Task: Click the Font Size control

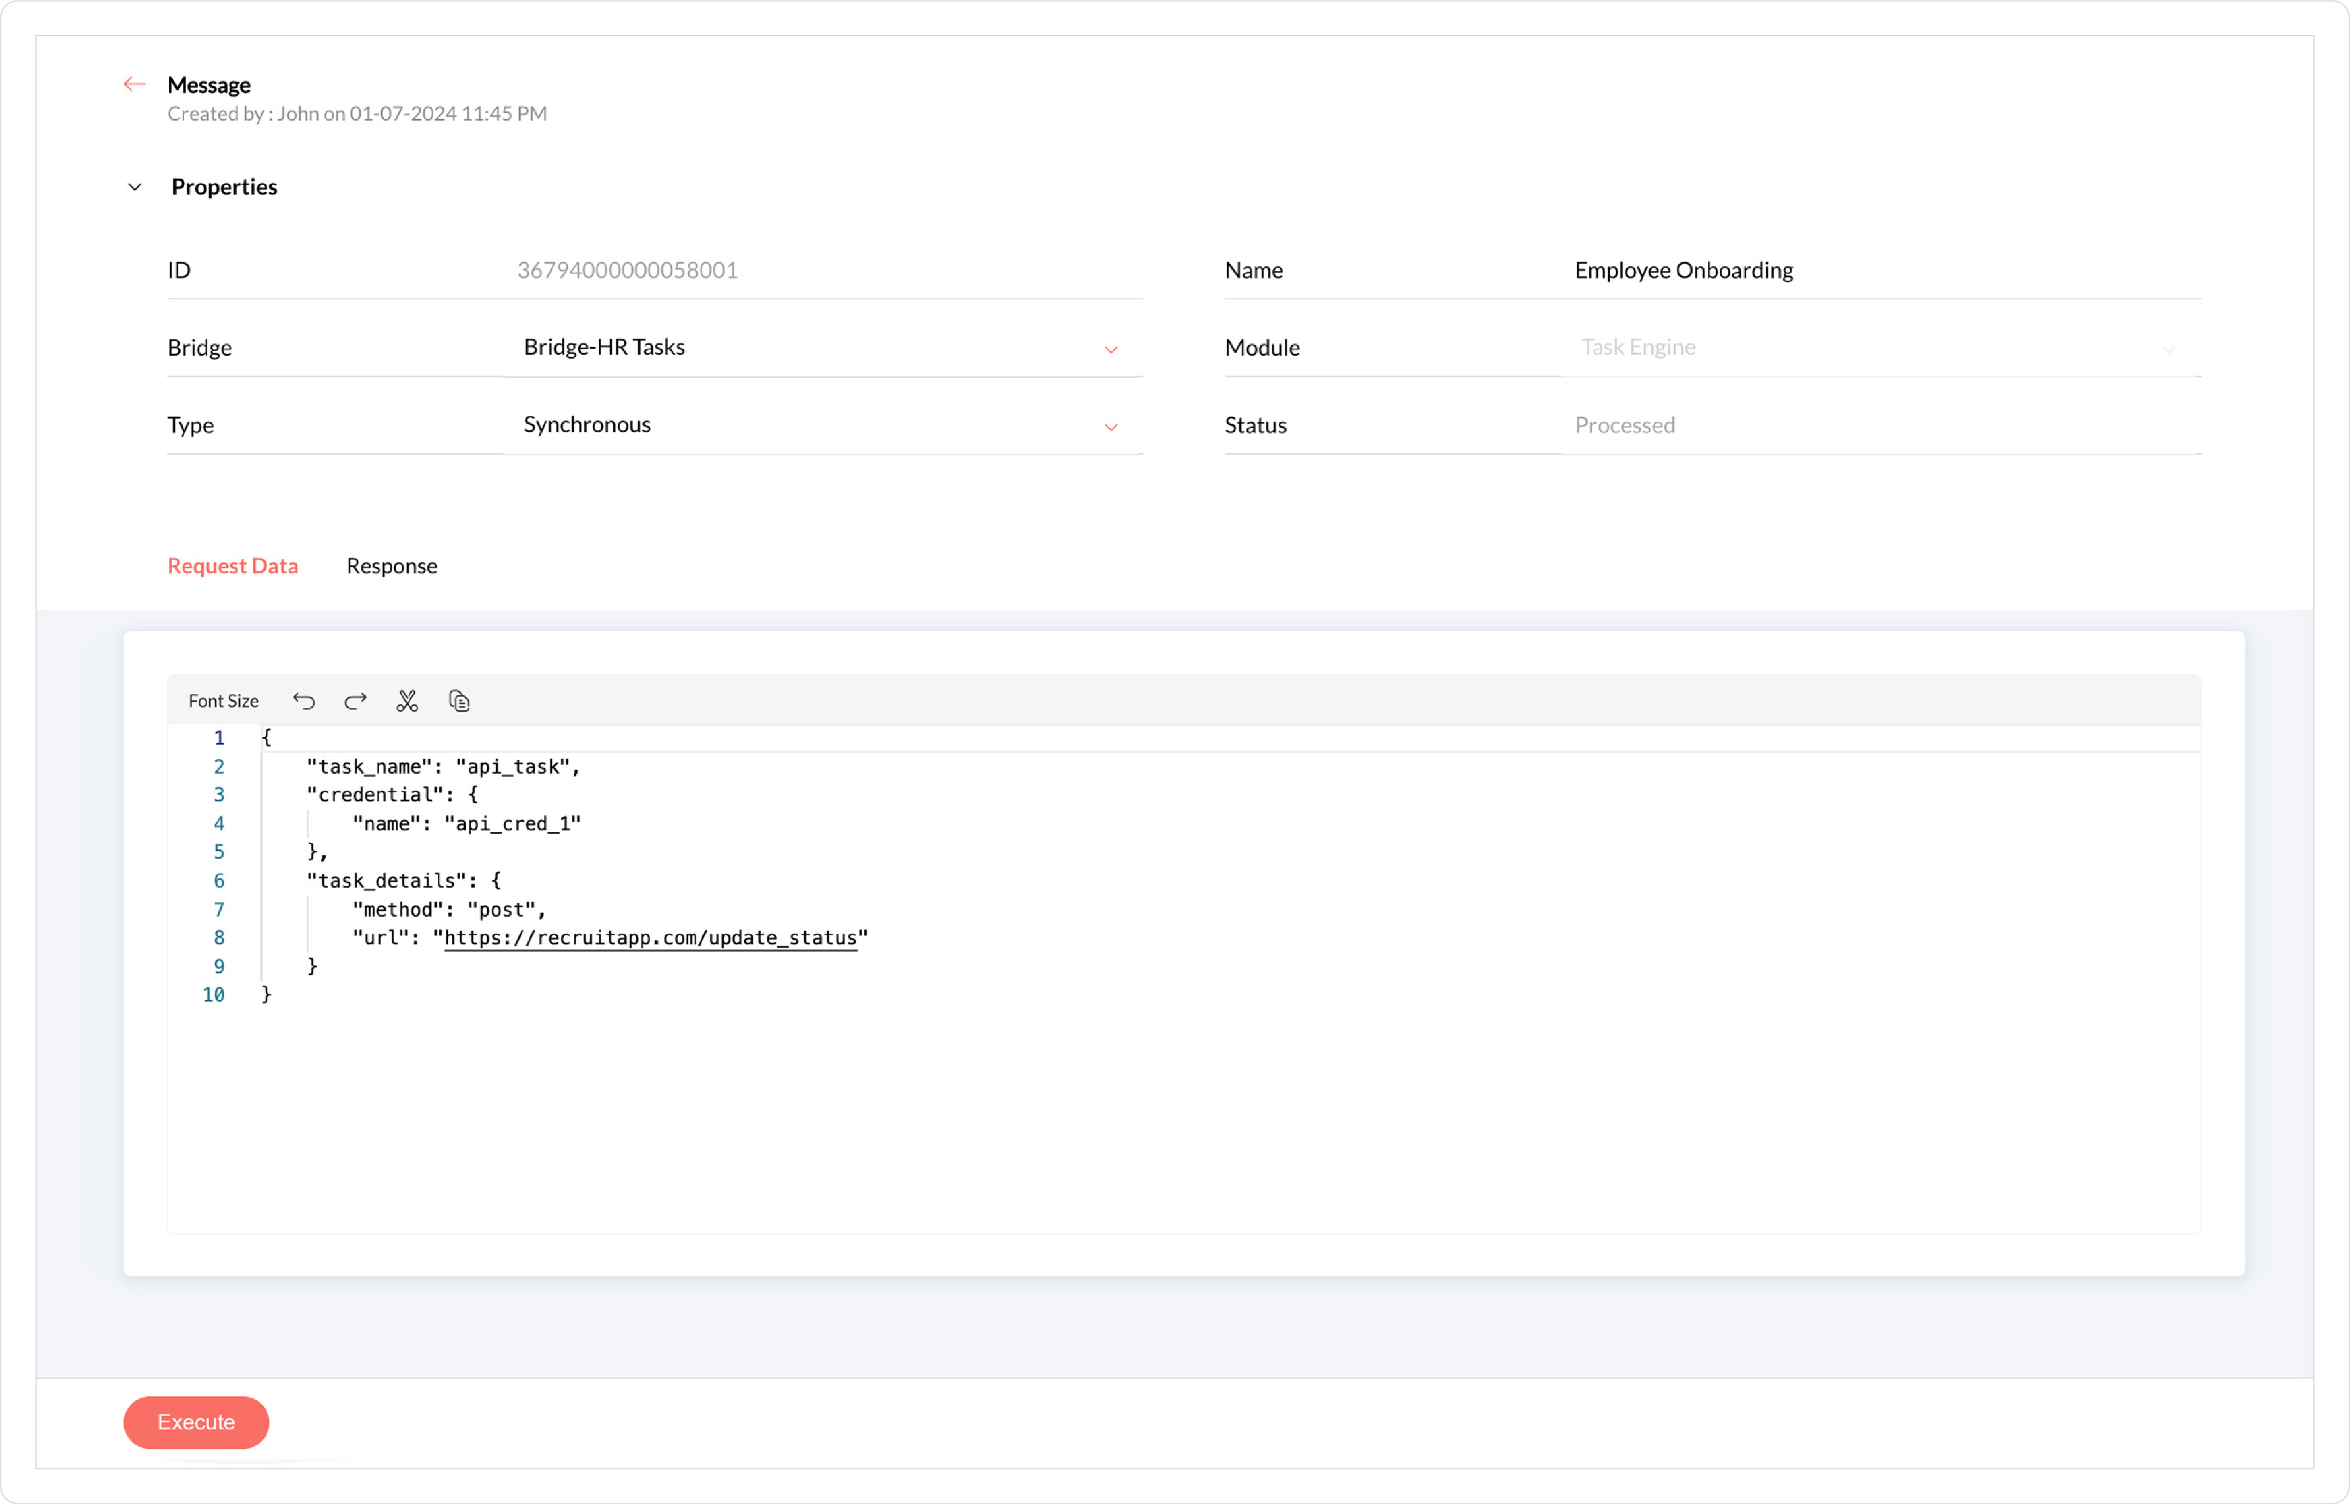Action: [223, 701]
